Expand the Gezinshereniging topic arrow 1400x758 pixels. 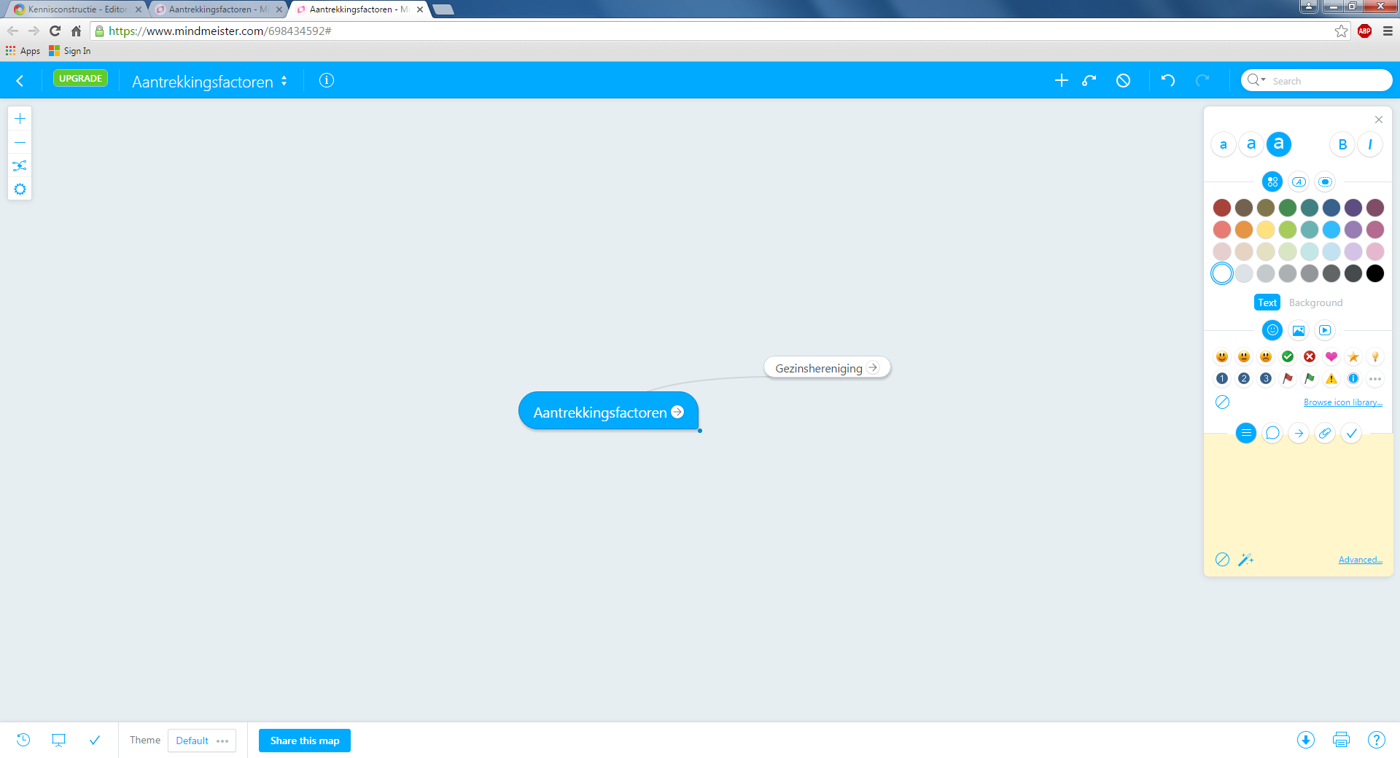point(873,367)
